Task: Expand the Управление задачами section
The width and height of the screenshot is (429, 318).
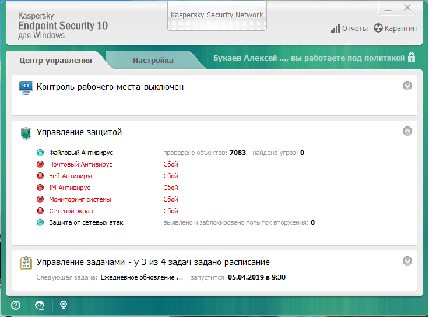Action: pos(407,262)
